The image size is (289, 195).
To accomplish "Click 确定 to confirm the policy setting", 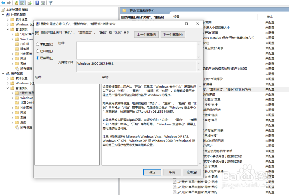I will pyautogui.click(x=152, y=172).
